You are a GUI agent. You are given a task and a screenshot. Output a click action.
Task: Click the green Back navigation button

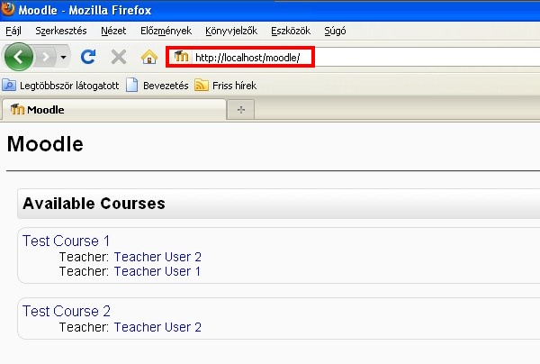19,57
